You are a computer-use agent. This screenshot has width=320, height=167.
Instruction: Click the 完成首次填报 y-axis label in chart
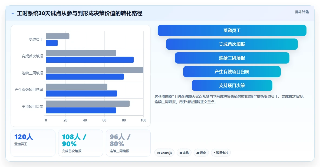click(x=32, y=56)
